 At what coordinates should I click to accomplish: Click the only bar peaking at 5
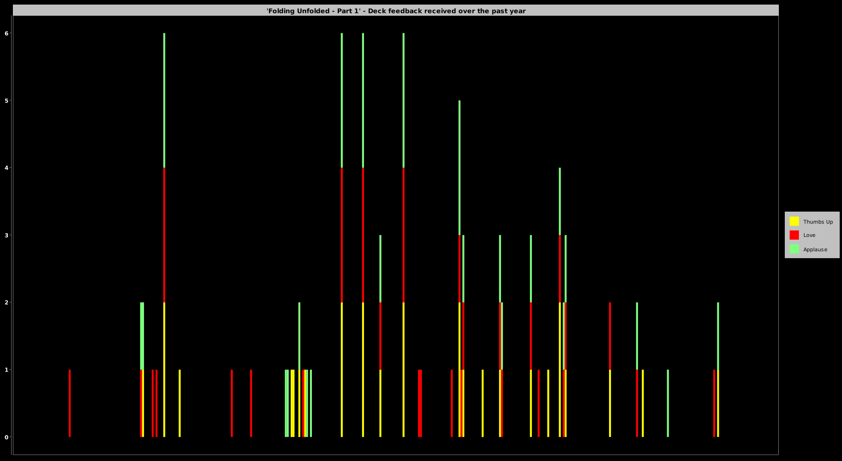tap(460, 269)
